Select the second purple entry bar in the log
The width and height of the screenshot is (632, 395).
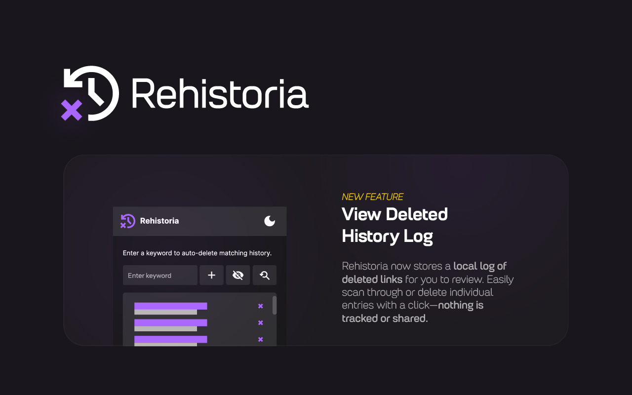pyautogui.click(x=170, y=322)
